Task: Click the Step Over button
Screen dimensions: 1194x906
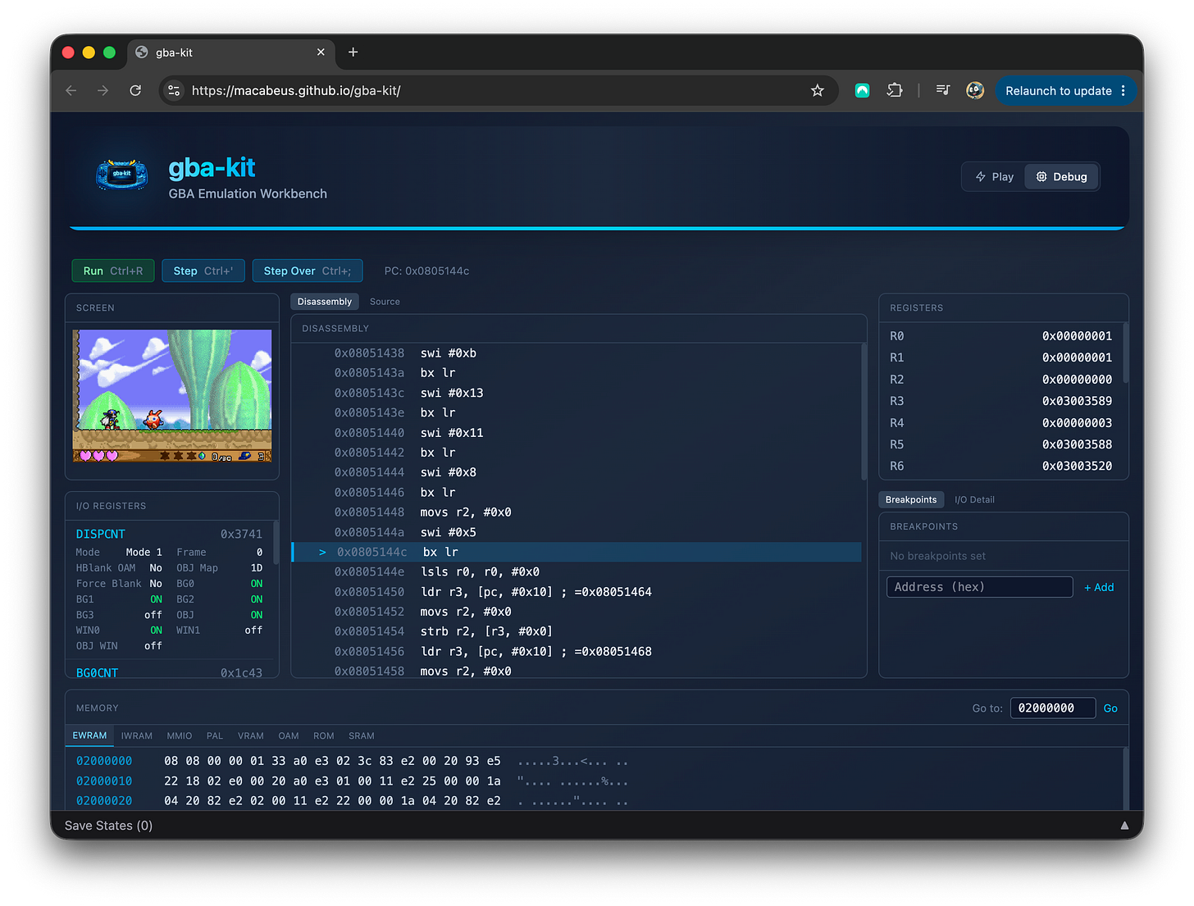Action: (308, 271)
